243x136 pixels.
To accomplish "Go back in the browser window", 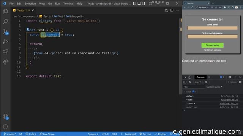I will tap(185, 7).
